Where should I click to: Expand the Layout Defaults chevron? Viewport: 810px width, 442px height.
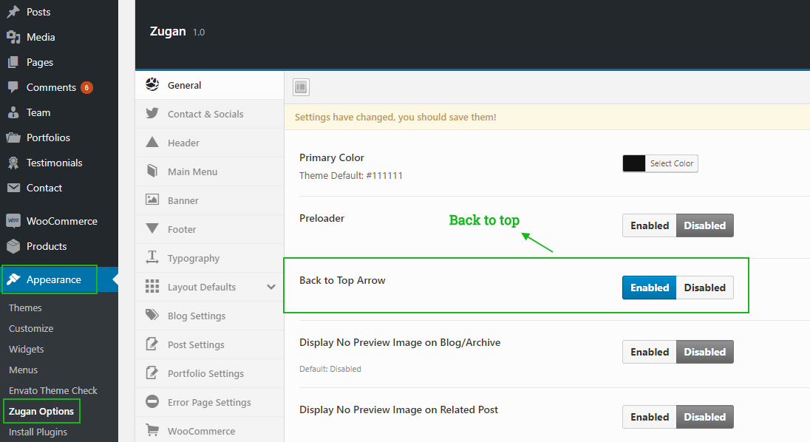271,287
